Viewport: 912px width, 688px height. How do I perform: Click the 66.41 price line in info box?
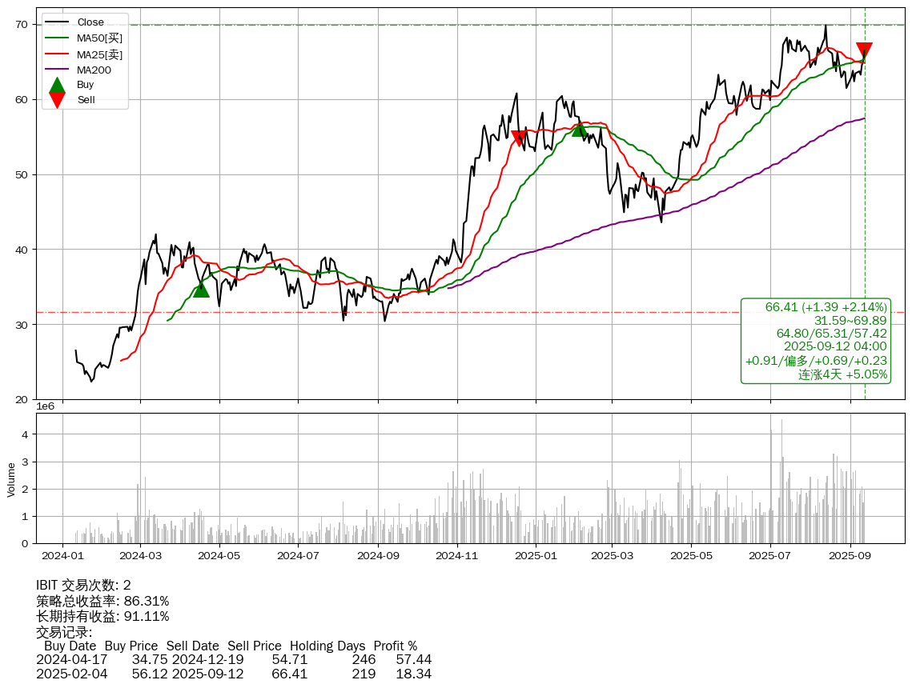(826, 307)
